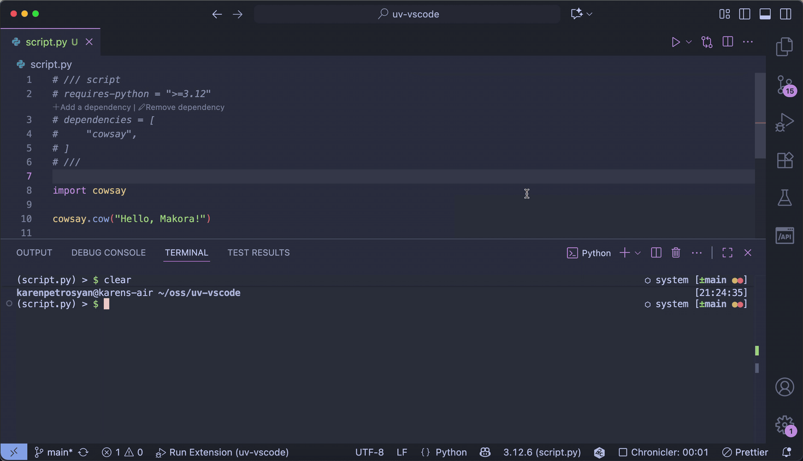Toggle source control sync with the refresh arrows
The height and width of the screenshot is (461, 803).
click(82, 452)
